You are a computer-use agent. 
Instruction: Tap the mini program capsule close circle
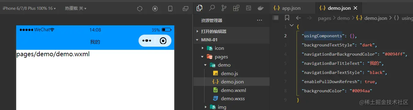point(163,41)
